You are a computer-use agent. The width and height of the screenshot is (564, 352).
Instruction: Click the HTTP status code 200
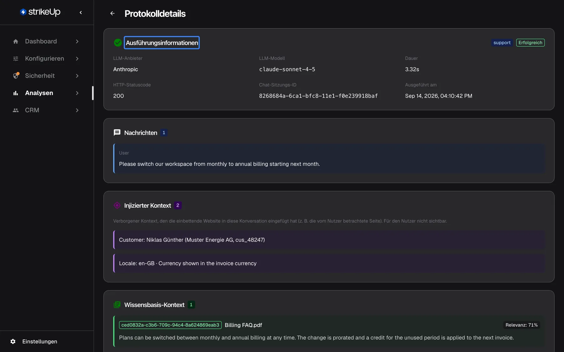click(x=118, y=96)
